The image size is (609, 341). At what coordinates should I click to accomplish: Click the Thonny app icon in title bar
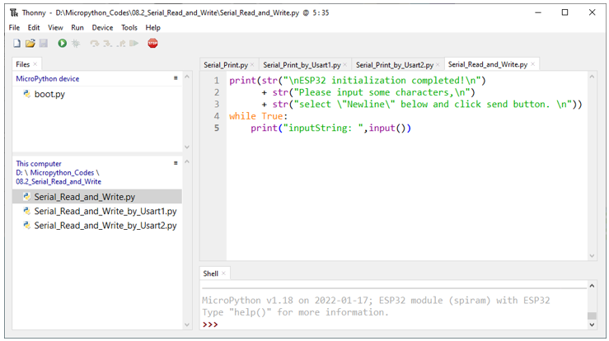tap(14, 13)
